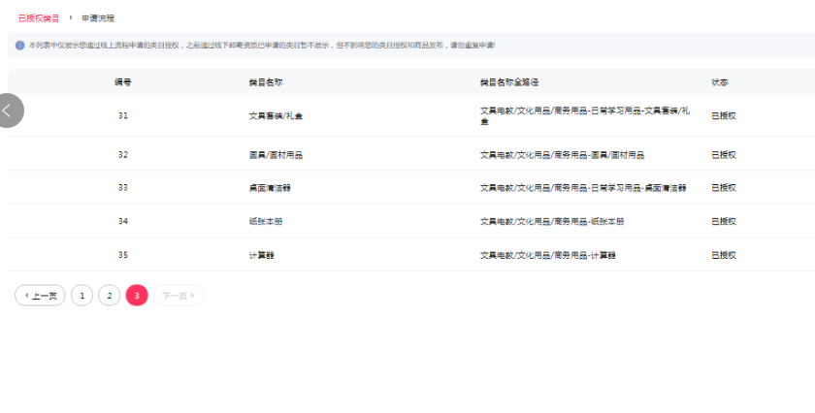The width and height of the screenshot is (815, 413).
Task: Click the full path ending in 计算器
Action: [548, 255]
